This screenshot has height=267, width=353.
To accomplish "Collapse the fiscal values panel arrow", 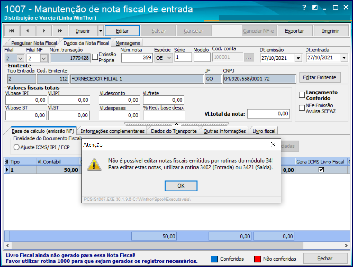I will 177,124.
